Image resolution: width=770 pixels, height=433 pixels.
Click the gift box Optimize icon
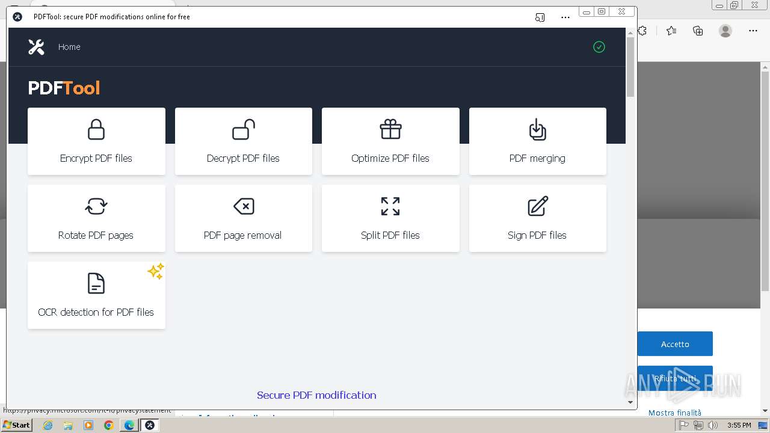(390, 129)
